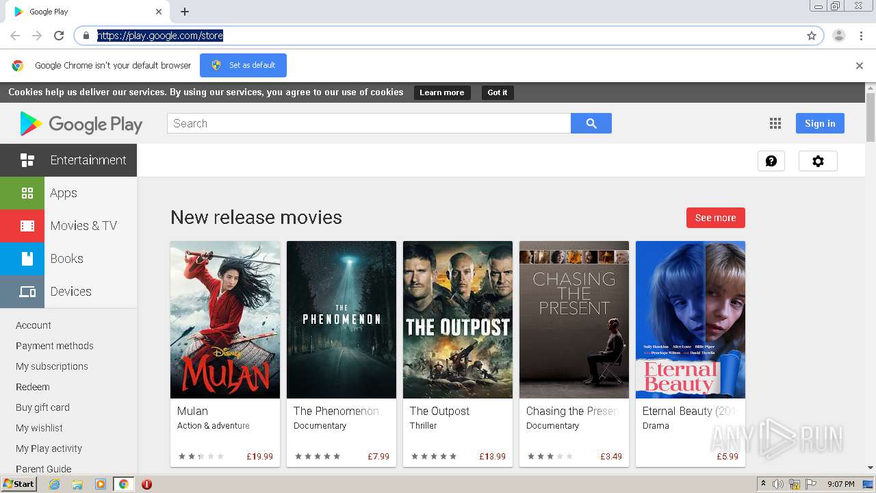Screen dimensions: 876x493
Task: Click The Phenomenon title text
Action: pyautogui.click(x=336, y=411)
